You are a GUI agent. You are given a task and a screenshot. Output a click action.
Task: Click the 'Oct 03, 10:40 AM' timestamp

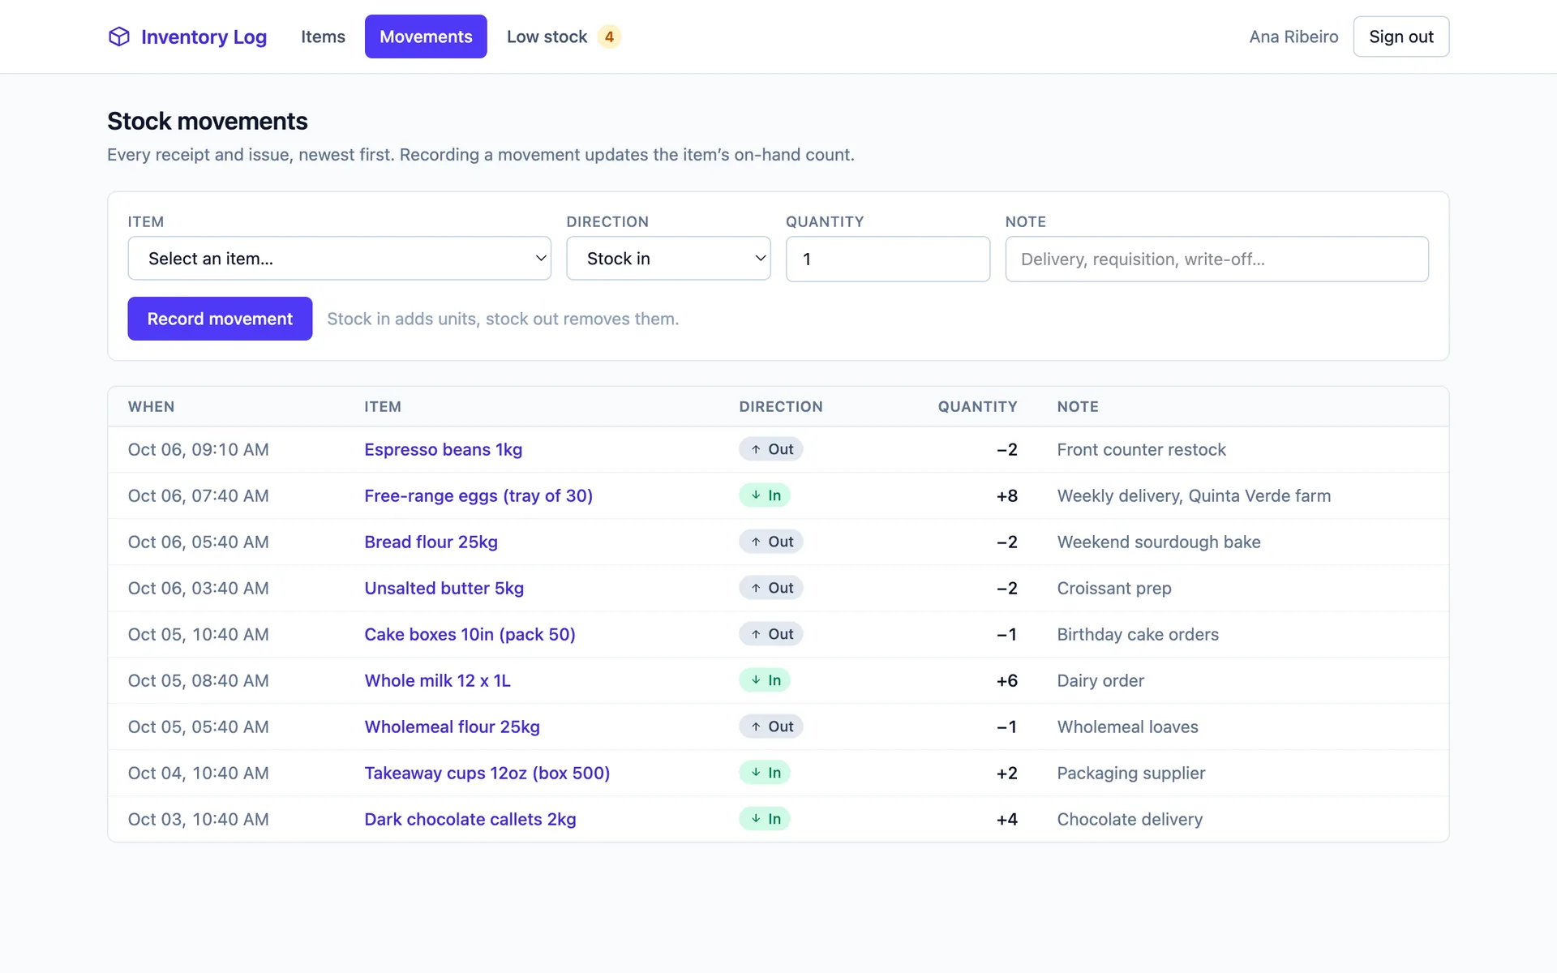point(199,819)
